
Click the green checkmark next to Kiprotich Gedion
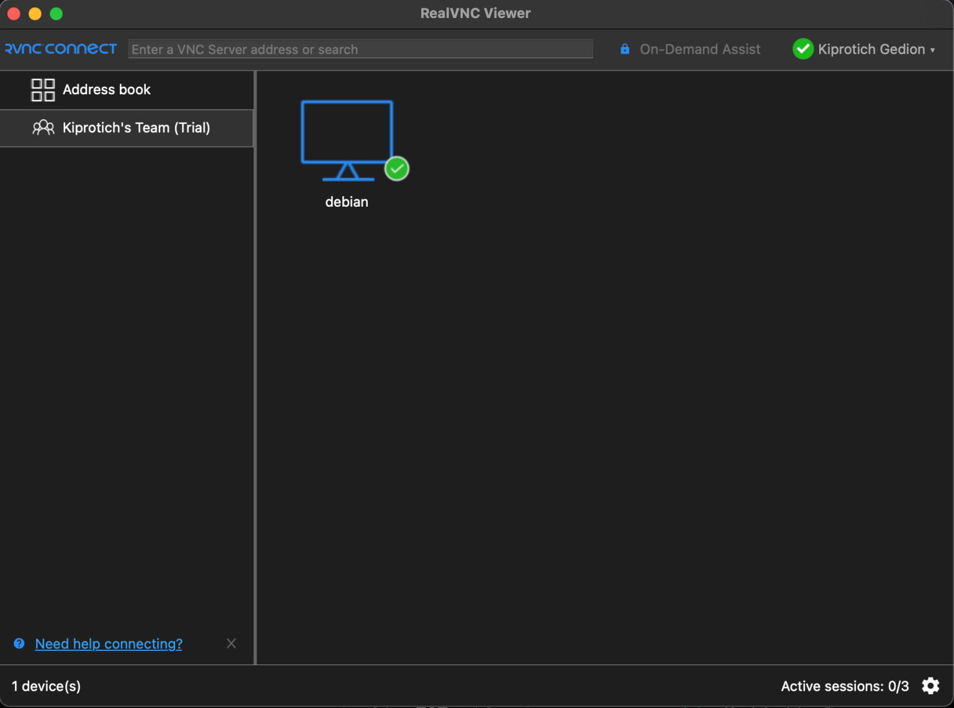click(x=803, y=49)
